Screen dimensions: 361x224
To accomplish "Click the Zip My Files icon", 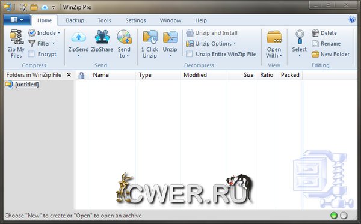I will coord(16,37).
